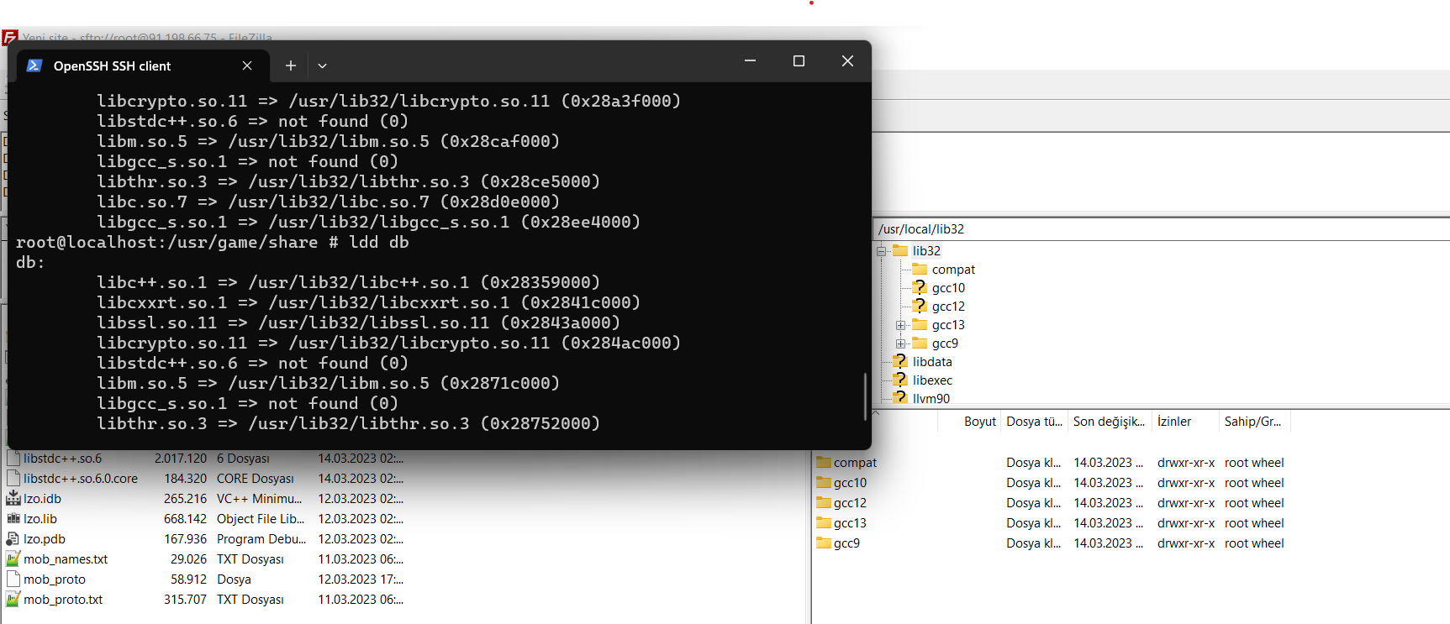This screenshot has width=1450, height=624.
Task: Select gcc9 in remote tree
Action: point(945,343)
